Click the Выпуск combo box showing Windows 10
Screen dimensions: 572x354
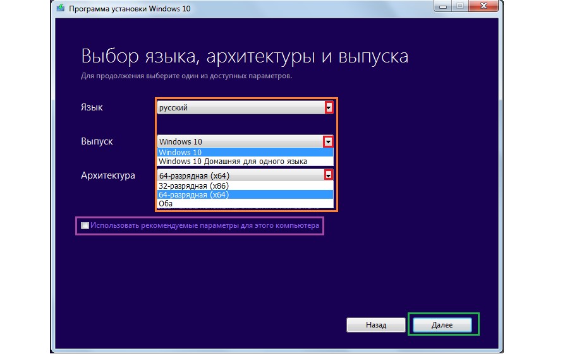pos(245,141)
